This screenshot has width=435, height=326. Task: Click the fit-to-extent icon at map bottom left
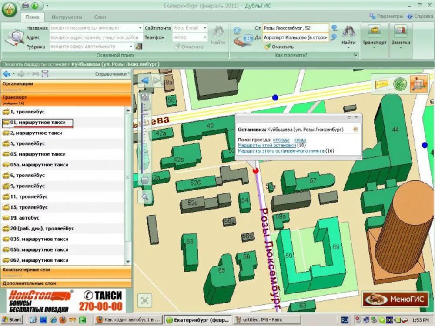[145, 300]
